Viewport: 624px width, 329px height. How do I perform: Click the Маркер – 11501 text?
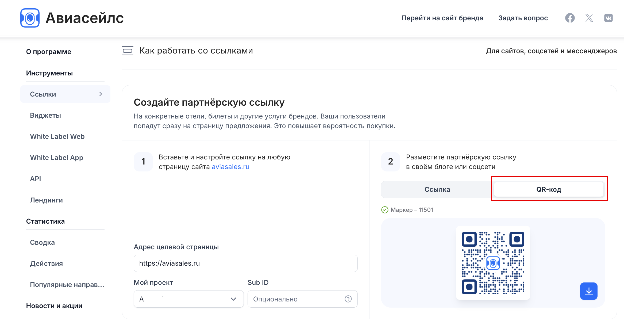(x=412, y=210)
